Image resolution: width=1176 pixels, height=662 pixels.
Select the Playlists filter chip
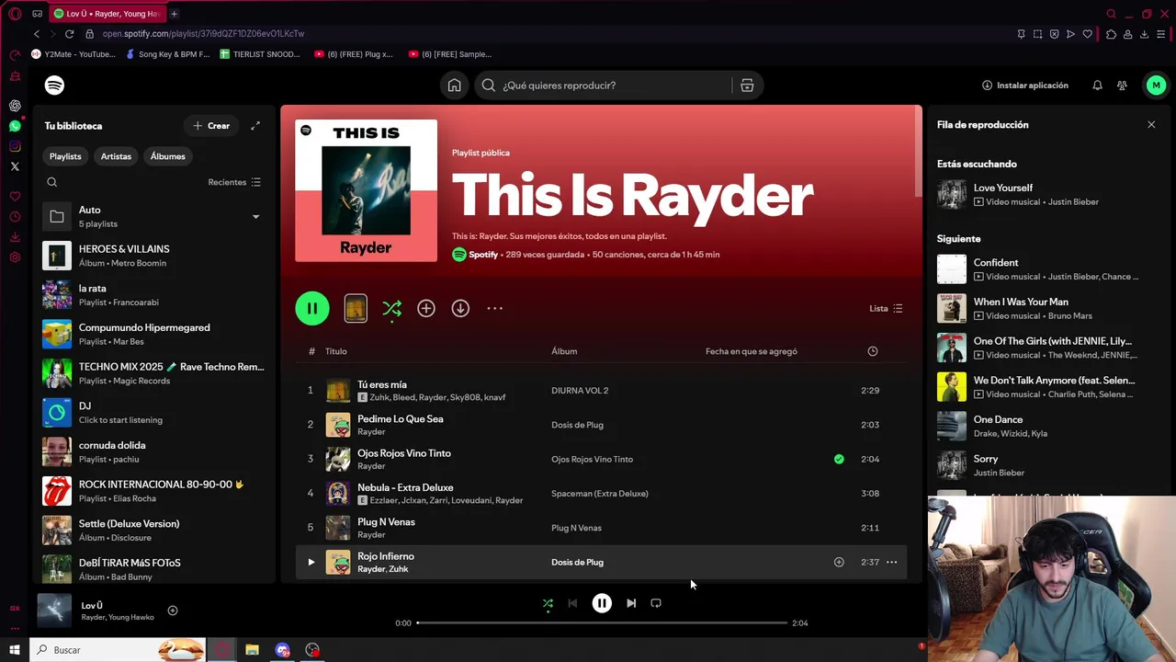[x=65, y=156]
